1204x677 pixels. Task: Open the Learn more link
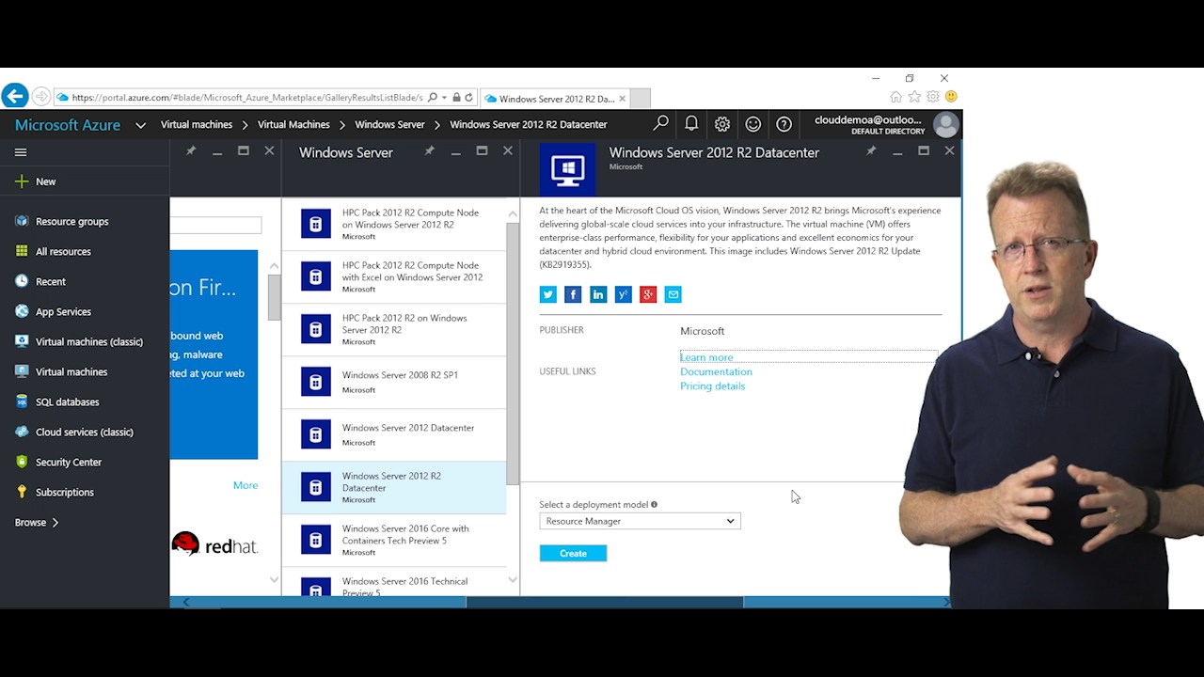tap(706, 357)
